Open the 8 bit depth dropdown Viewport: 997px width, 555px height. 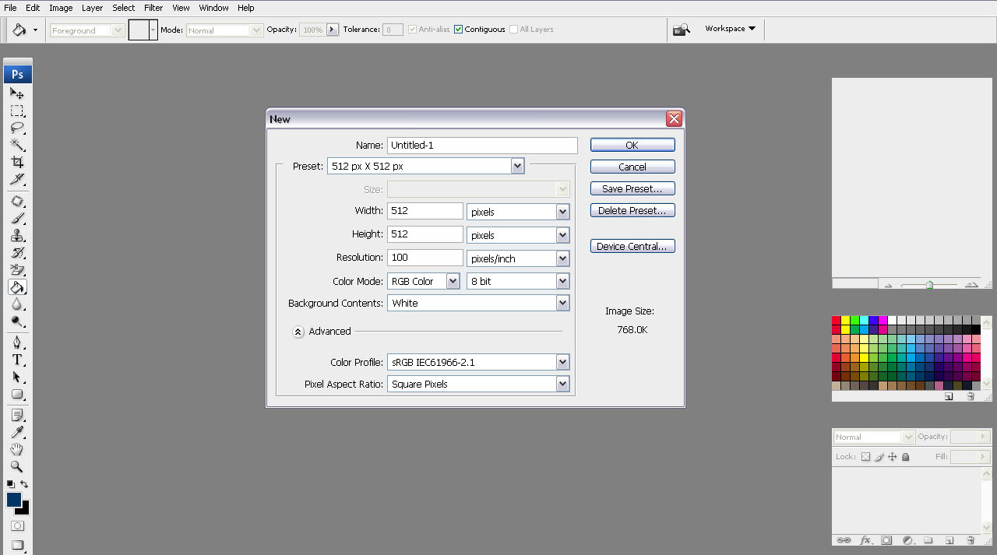pos(562,281)
